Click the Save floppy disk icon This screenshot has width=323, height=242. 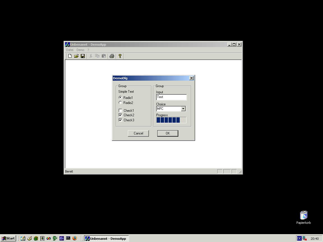click(x=83, y=56)
